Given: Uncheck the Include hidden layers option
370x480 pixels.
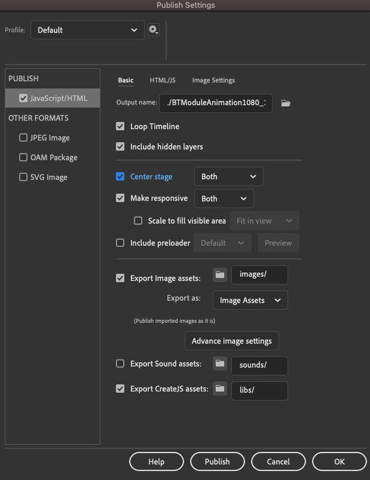Looking at the screenshot, I should [x=120, y=146].
